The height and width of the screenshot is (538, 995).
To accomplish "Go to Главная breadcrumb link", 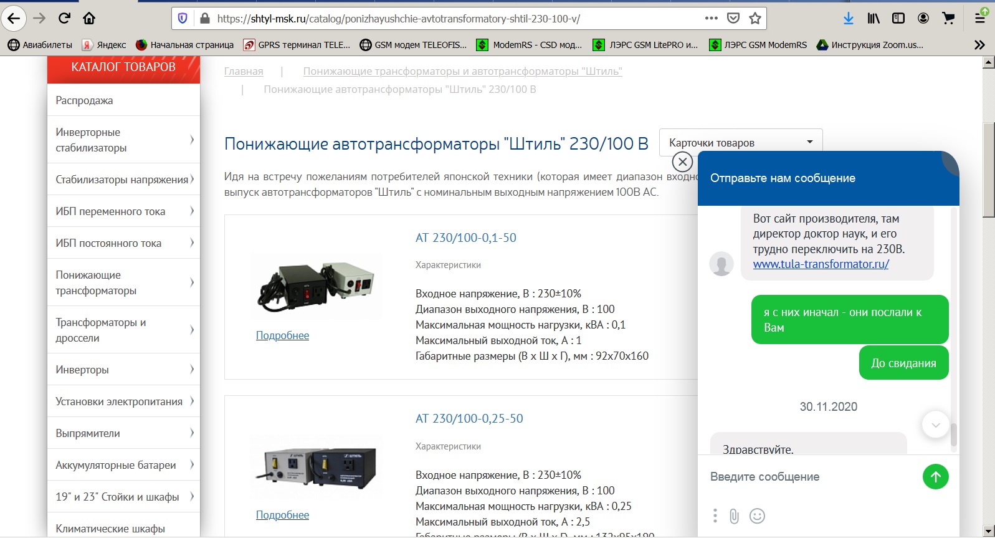I will pyautogui.click(x=244, y=71).
